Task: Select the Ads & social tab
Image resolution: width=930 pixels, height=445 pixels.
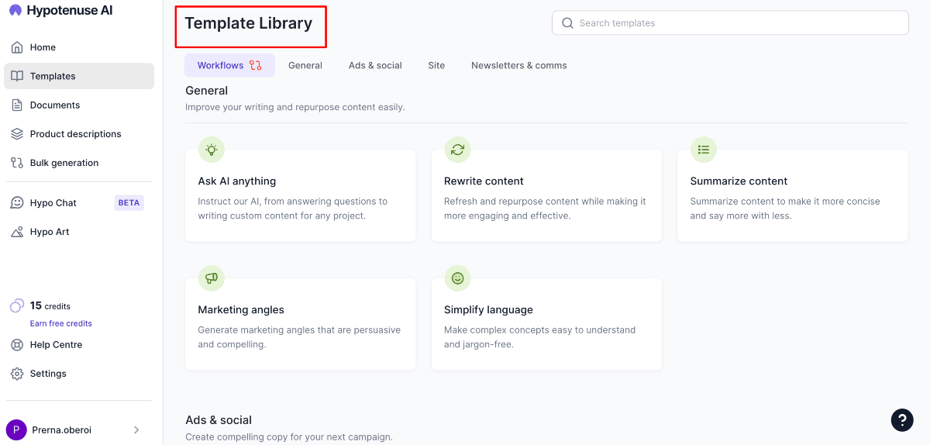Action: click(375, 65)
